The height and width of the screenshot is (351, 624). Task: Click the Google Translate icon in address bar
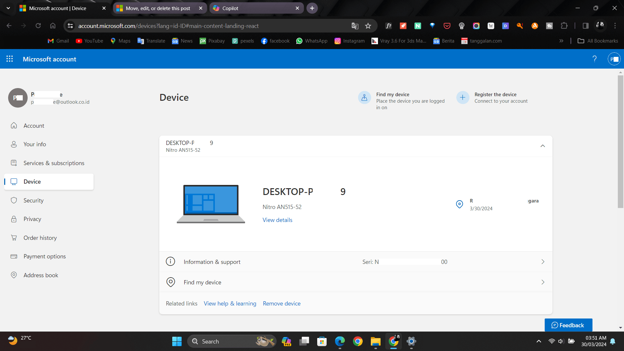[355, 26]
